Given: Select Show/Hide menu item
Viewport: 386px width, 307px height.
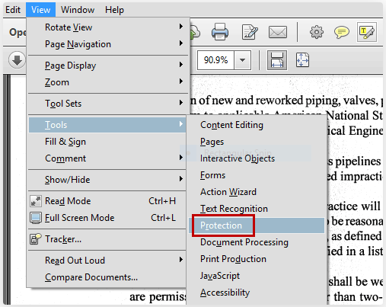Looking at the screenshot, I should (107, 180).
